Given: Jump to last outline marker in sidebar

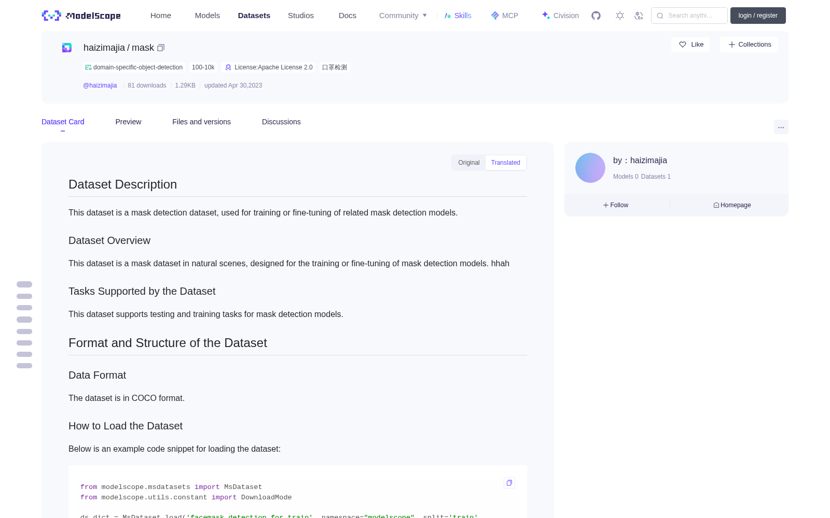Looking at the screenshot, I should 24,366.
